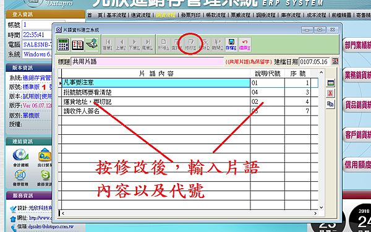Screen dimensions: 371x232
Task: Click the 業務銷貨 button on right
Action: pos(357,75)
